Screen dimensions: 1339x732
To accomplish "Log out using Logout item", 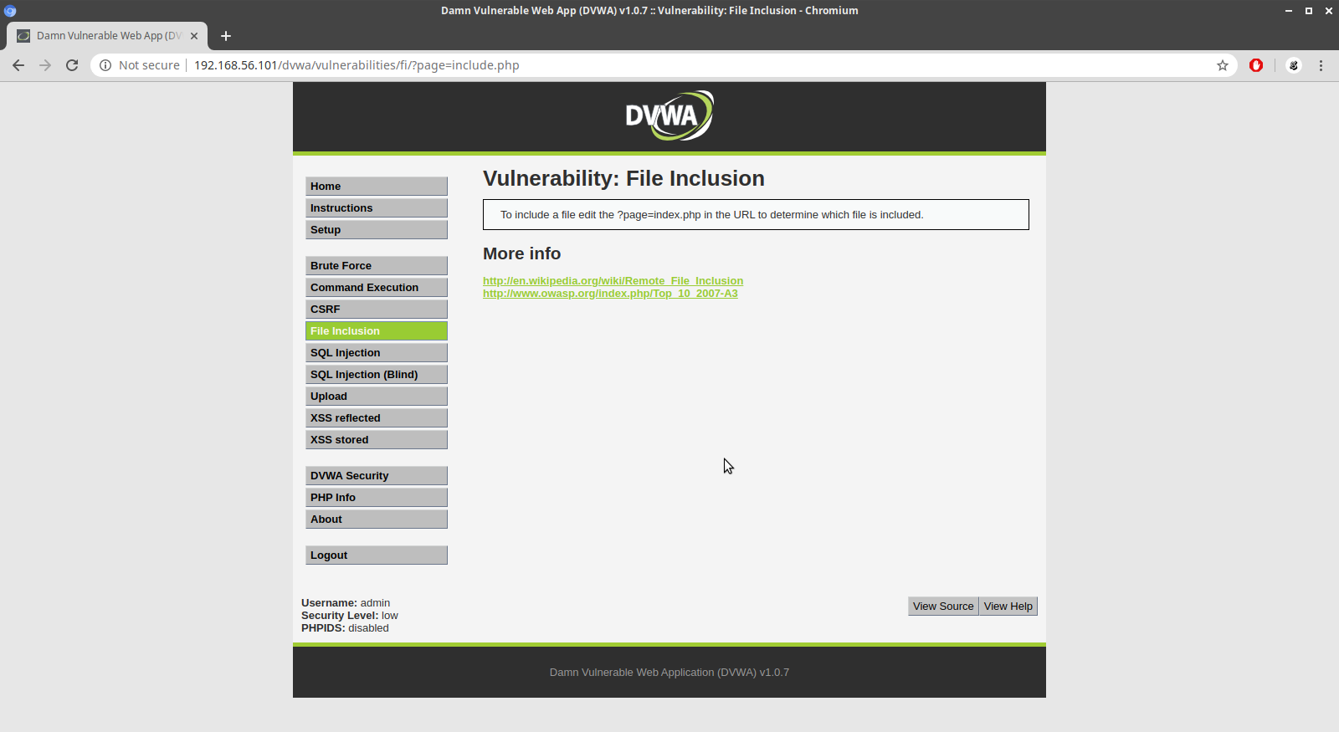I will click(377, 555).
